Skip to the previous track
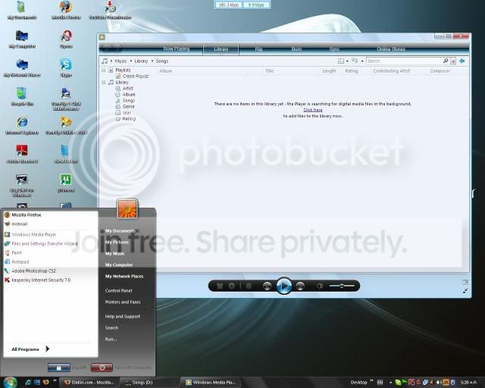The height and width of the screenshot is (388, 485). click(x=267, y=286)
